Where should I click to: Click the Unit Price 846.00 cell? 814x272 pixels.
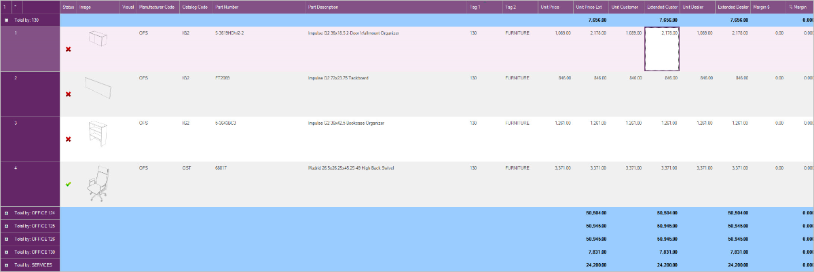coord(565,78)
